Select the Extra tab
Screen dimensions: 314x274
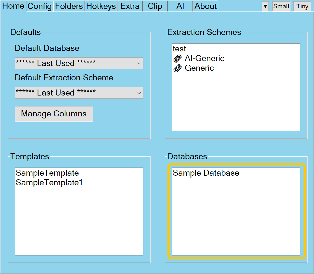click(130, 6)
